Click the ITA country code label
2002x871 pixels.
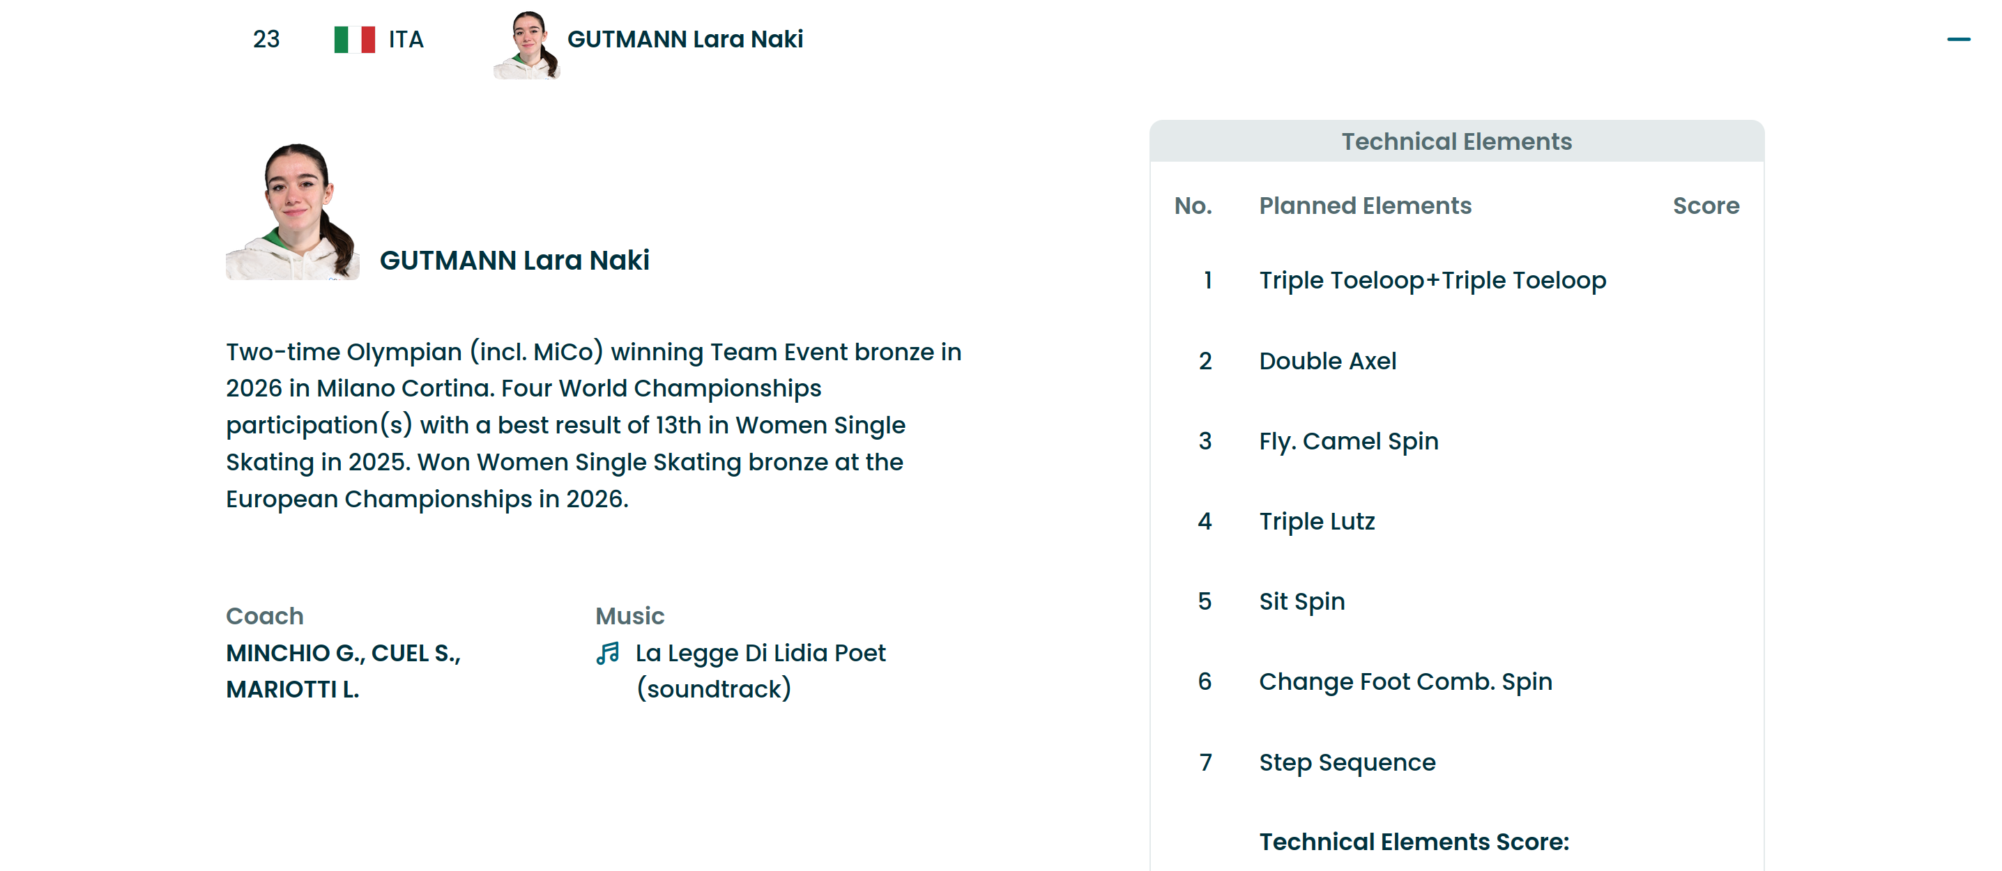406,40
